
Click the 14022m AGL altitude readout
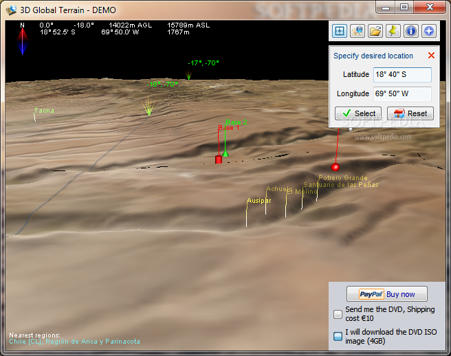131,25
